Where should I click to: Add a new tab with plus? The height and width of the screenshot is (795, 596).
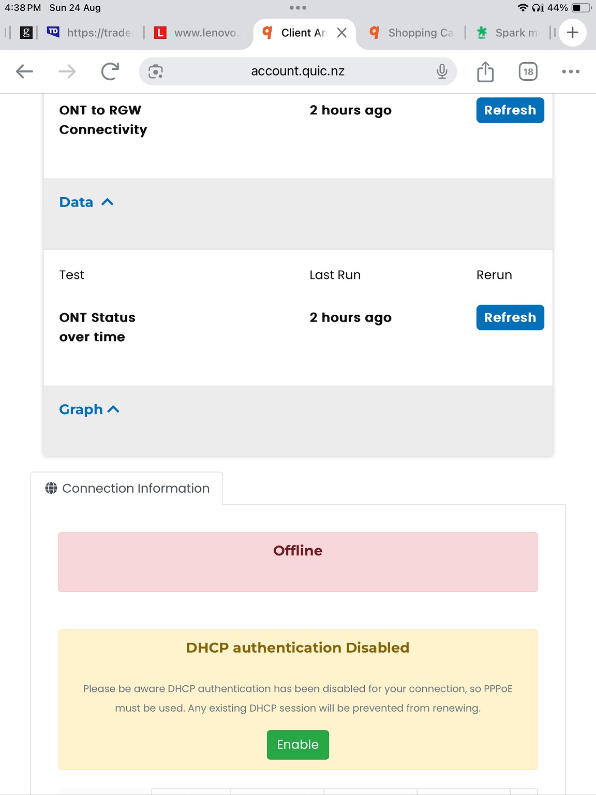572,33
